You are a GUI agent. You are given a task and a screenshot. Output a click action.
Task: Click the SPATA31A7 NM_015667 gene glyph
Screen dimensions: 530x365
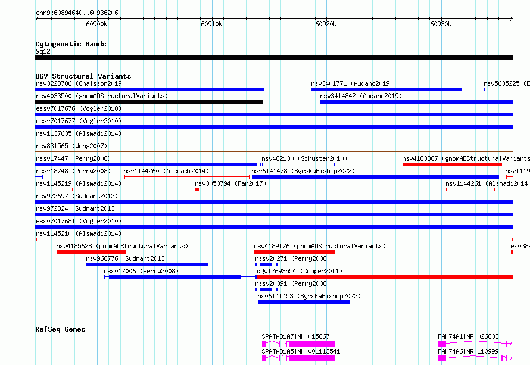click(x=298, y=344)
